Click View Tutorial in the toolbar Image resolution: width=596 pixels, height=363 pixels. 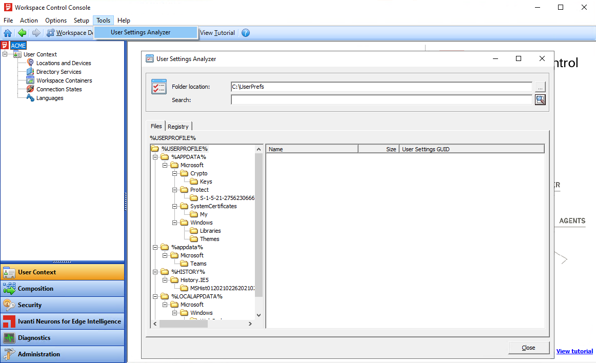click(217, 33)
